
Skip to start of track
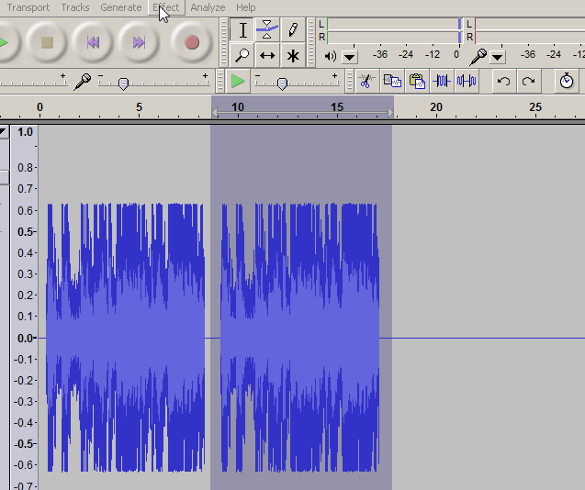pyautogui.click(x=93, y=42)
